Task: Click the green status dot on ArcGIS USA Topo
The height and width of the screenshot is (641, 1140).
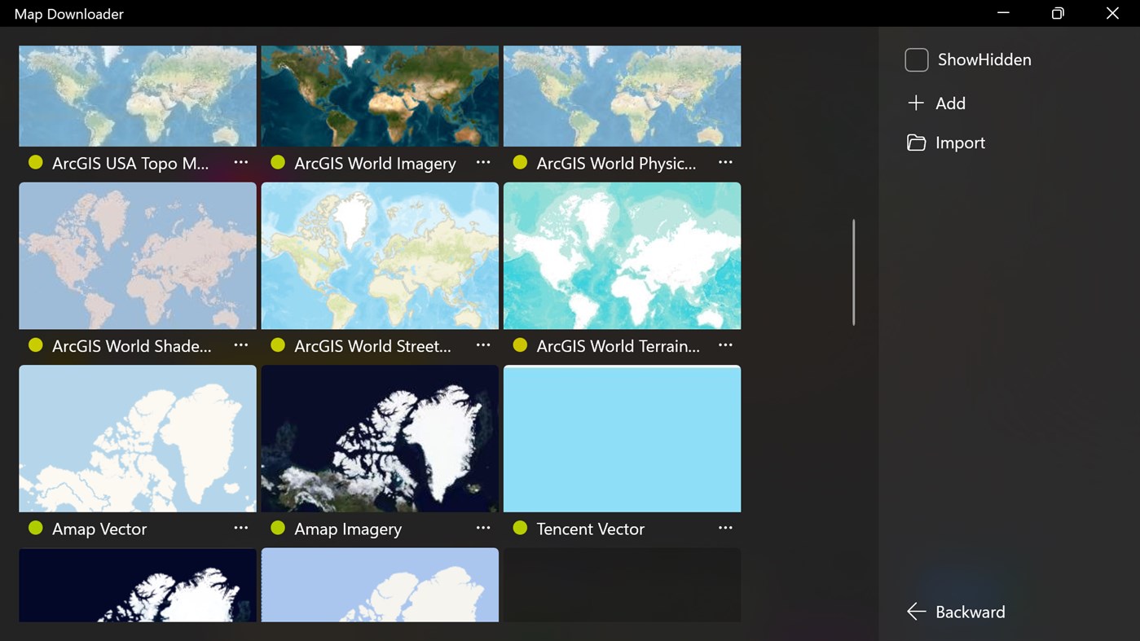Action: pos(35,162)
